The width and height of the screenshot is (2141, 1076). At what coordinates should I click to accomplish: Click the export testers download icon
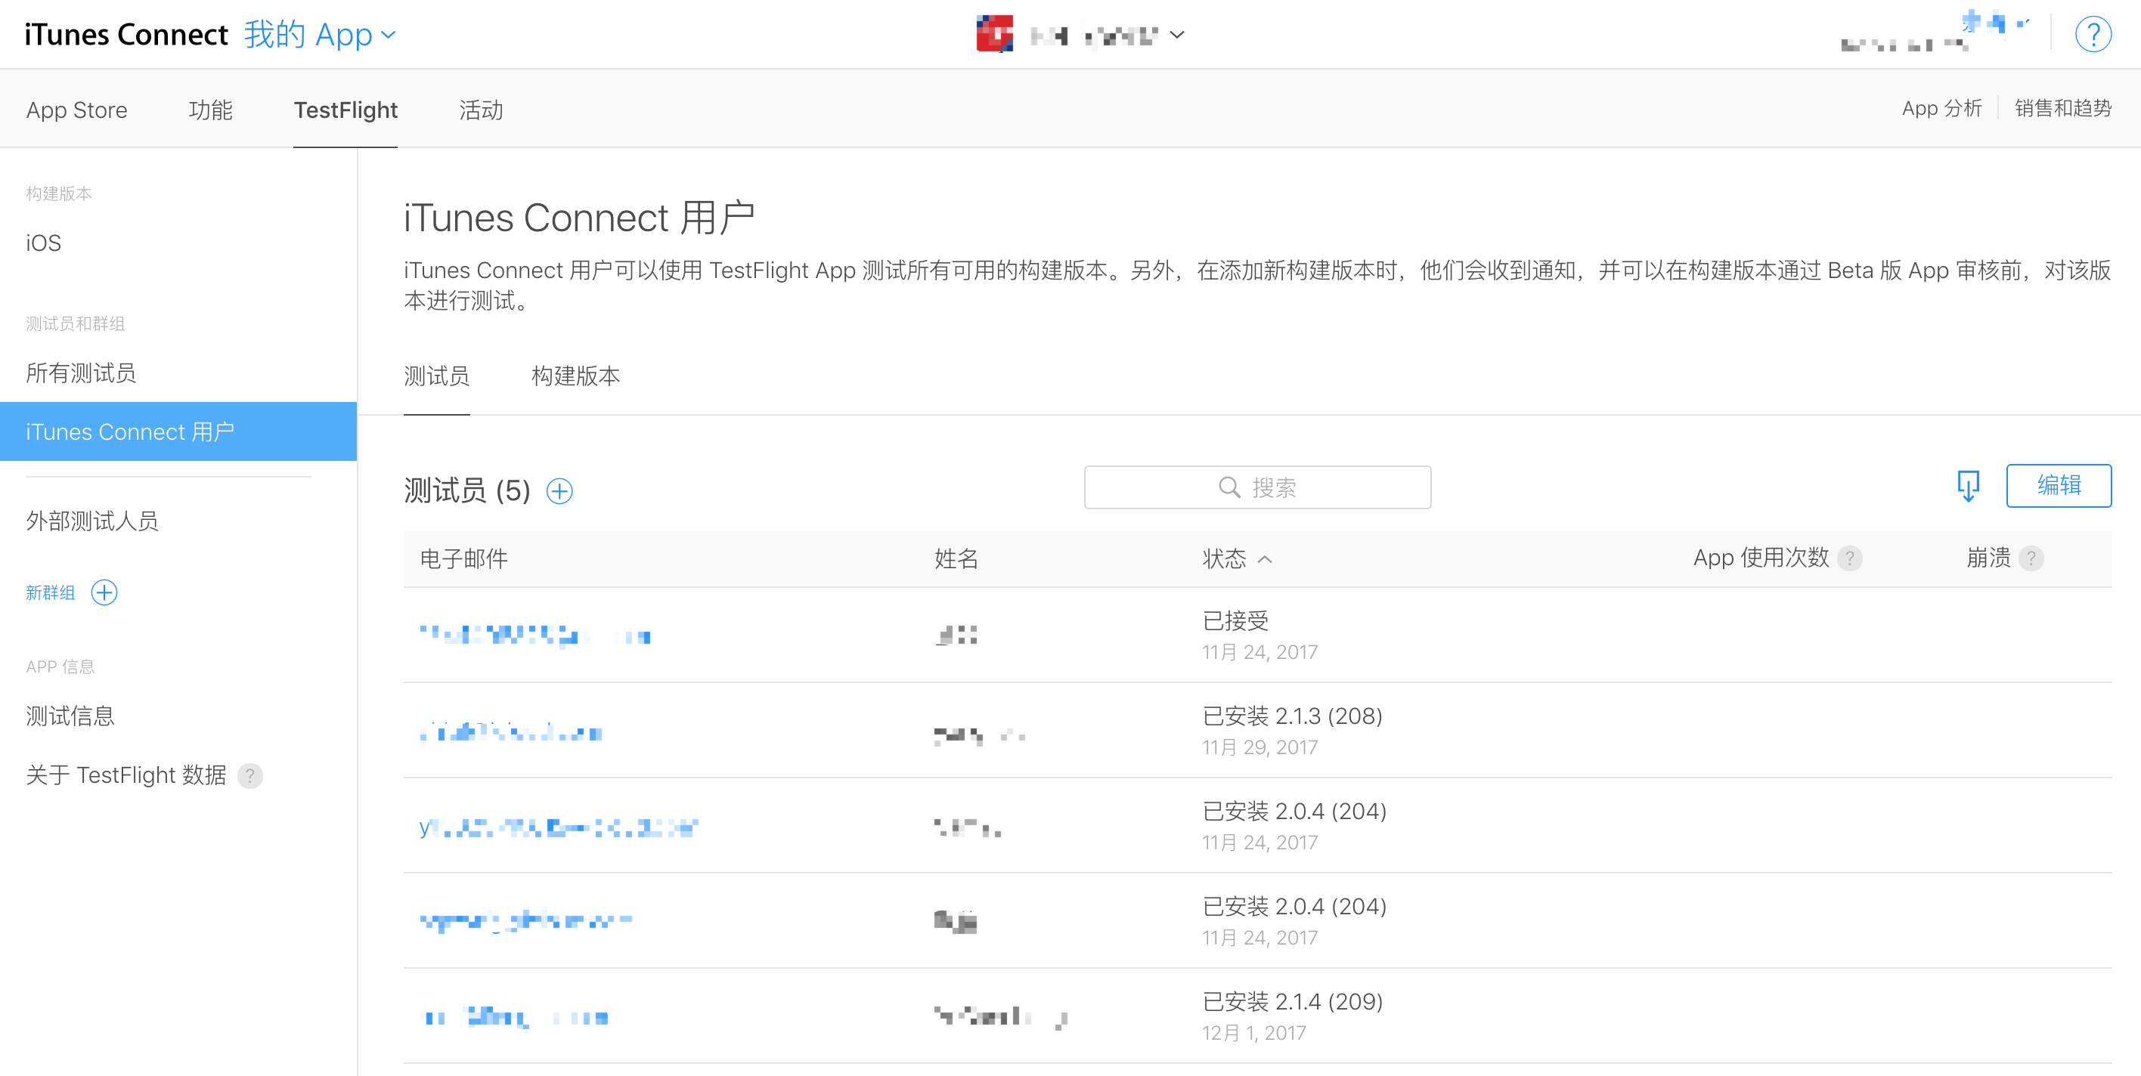point(1967,486)
